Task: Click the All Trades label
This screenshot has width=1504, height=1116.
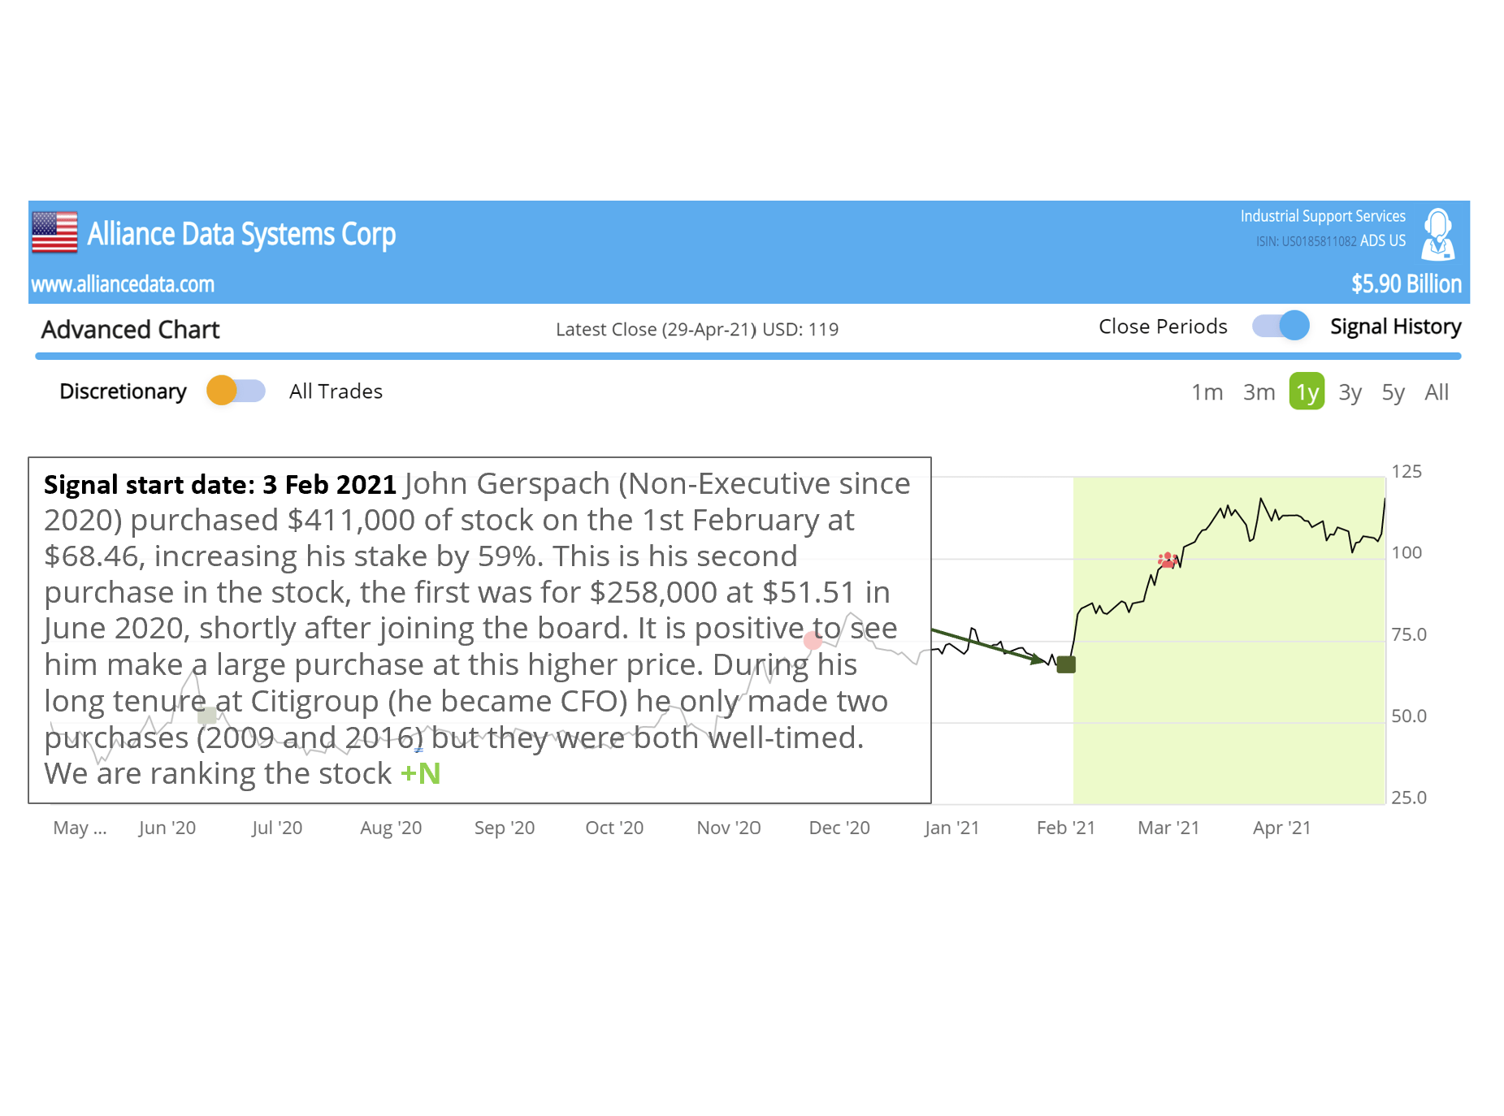Action: click(336, 391)
